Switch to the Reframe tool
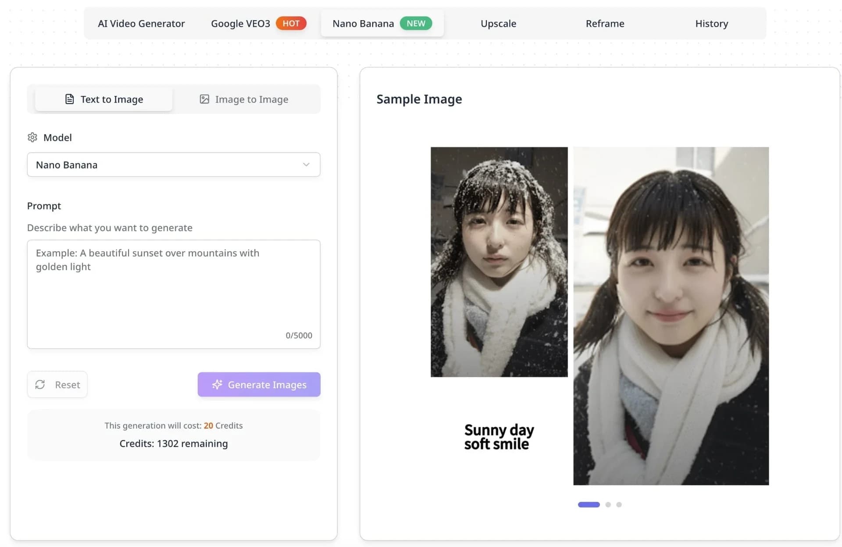The height and width of the screenshot is (547, 842). [x=605, y=24]
